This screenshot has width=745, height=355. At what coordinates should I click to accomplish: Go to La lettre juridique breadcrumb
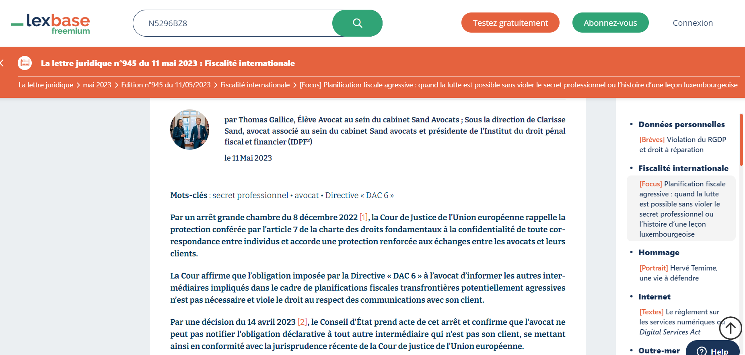(x=46, y=85)
